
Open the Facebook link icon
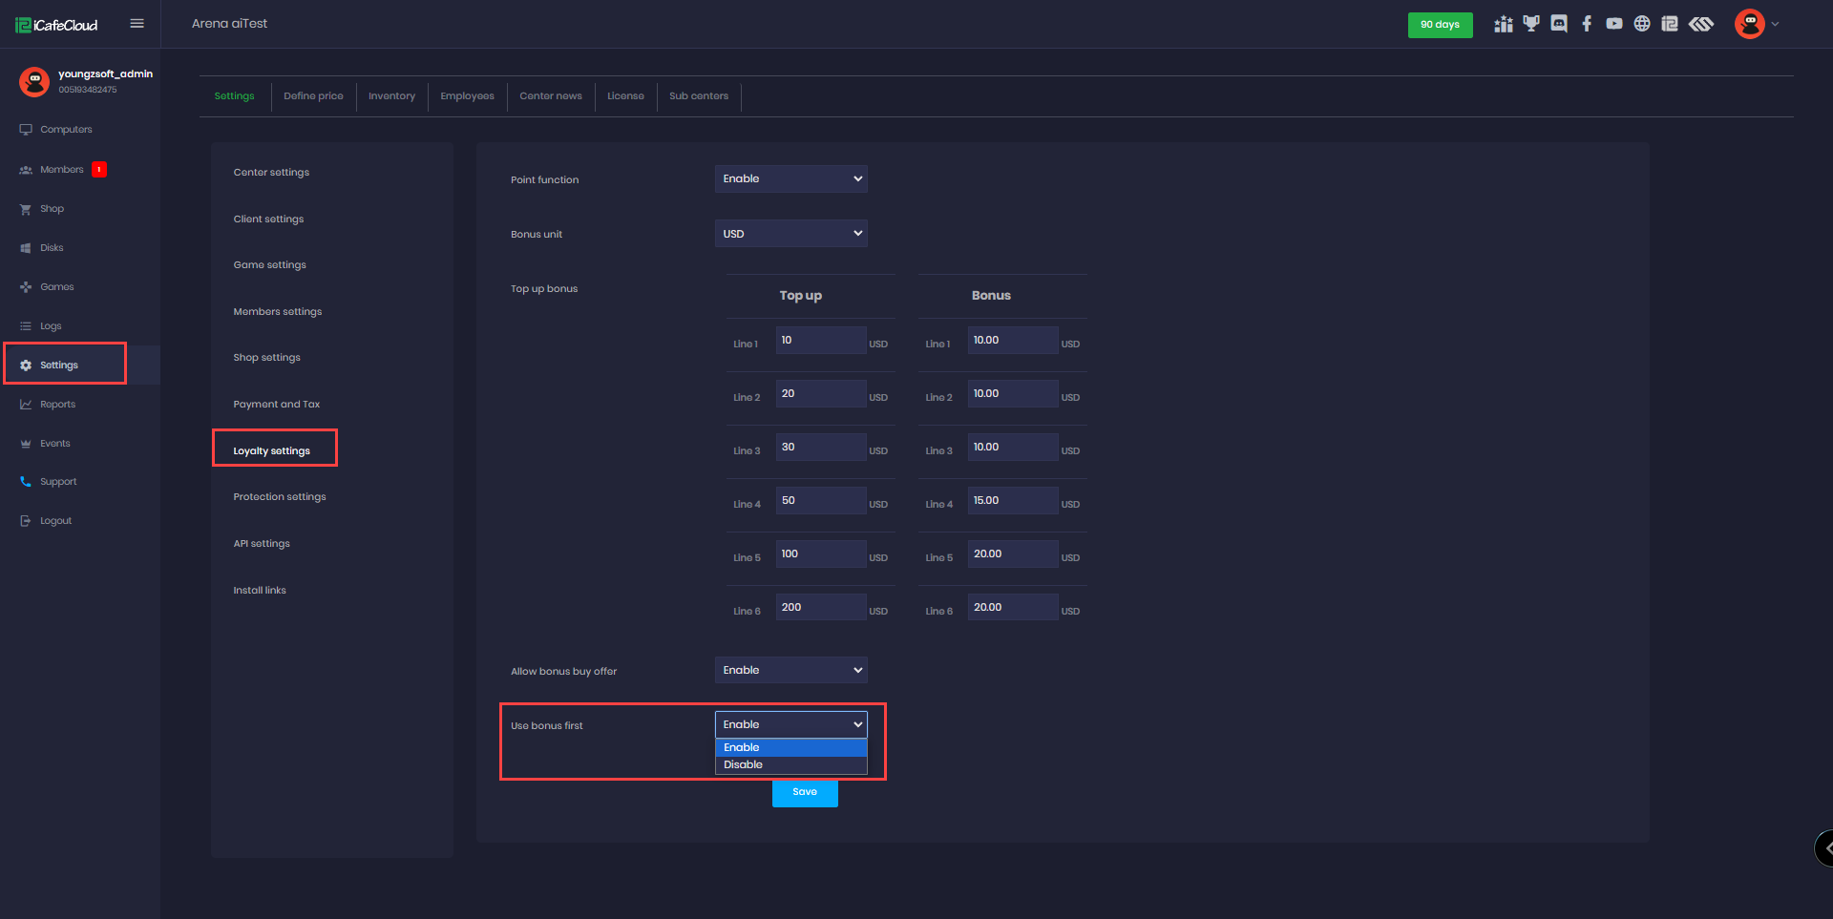1587,24
